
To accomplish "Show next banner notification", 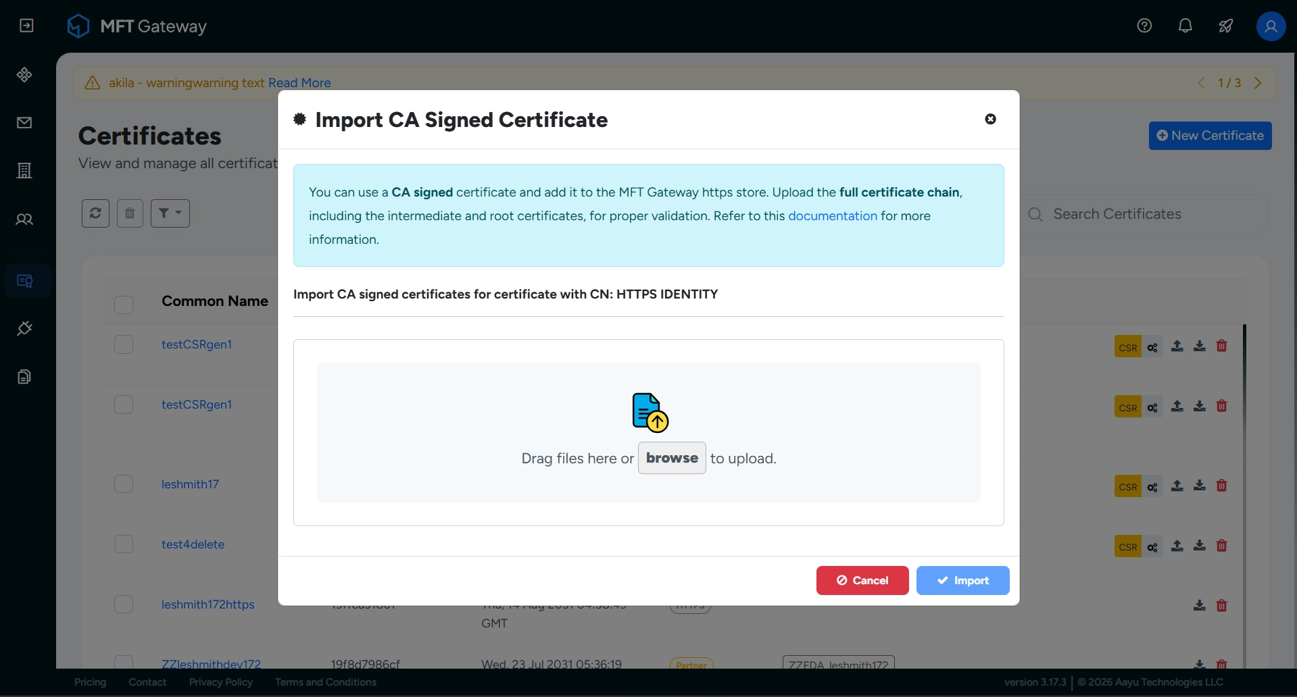I will [x=1258, y=82].
